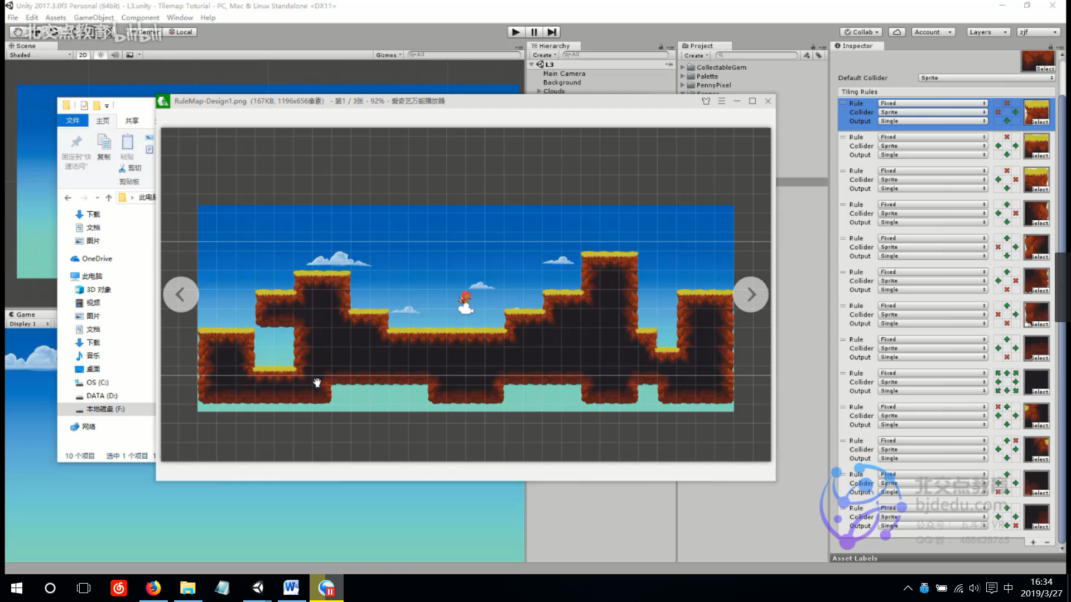
Task: Expand the CollectableGem folder
Action: click(683, 67)
